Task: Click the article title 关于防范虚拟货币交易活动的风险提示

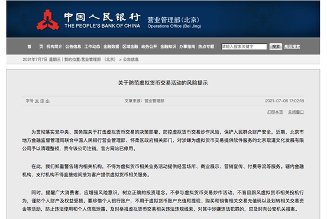Action: pos(163,83)
